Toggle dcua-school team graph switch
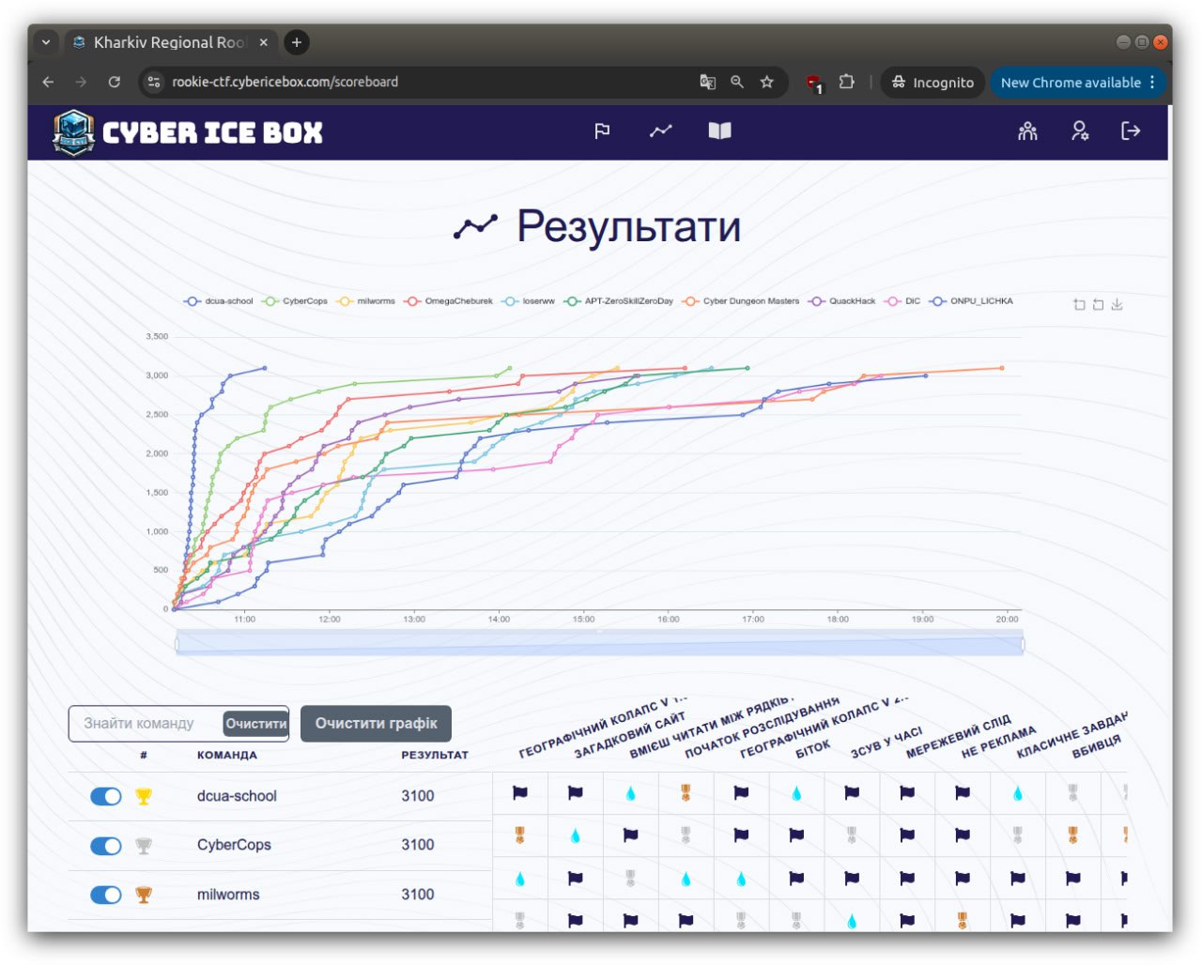This screenshot has height=965, width=1202. pyautogui.click(x=106, y=797)
